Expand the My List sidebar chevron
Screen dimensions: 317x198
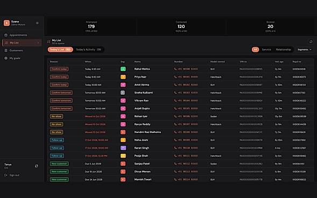[38, 43]
